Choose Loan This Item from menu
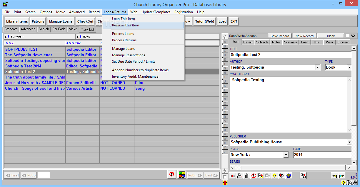The image size is (360, 187). [x=144, y=19]
